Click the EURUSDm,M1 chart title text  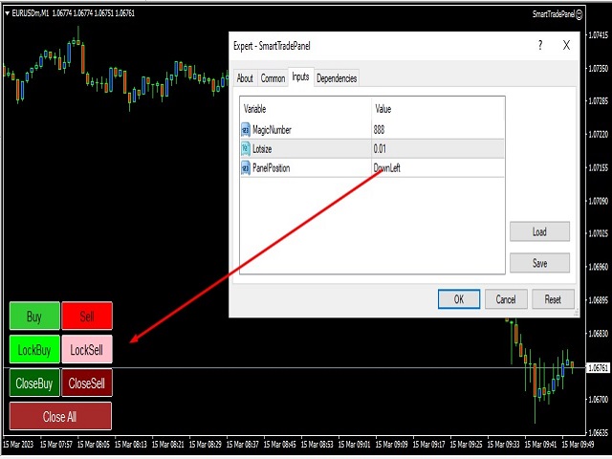[31, 13]
